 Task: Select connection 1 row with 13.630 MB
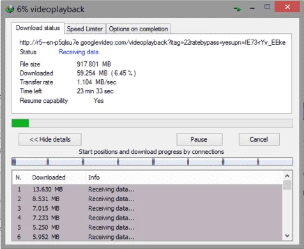tap(148, 189)
